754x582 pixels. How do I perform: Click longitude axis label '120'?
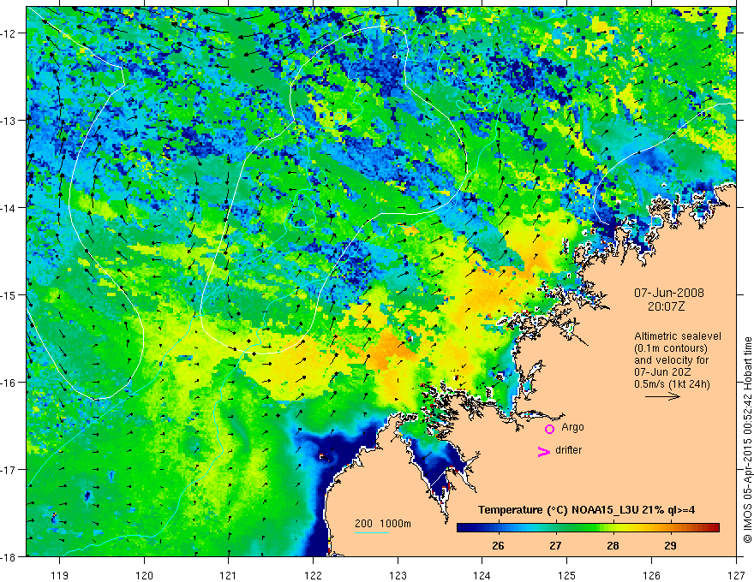point(144,575)
